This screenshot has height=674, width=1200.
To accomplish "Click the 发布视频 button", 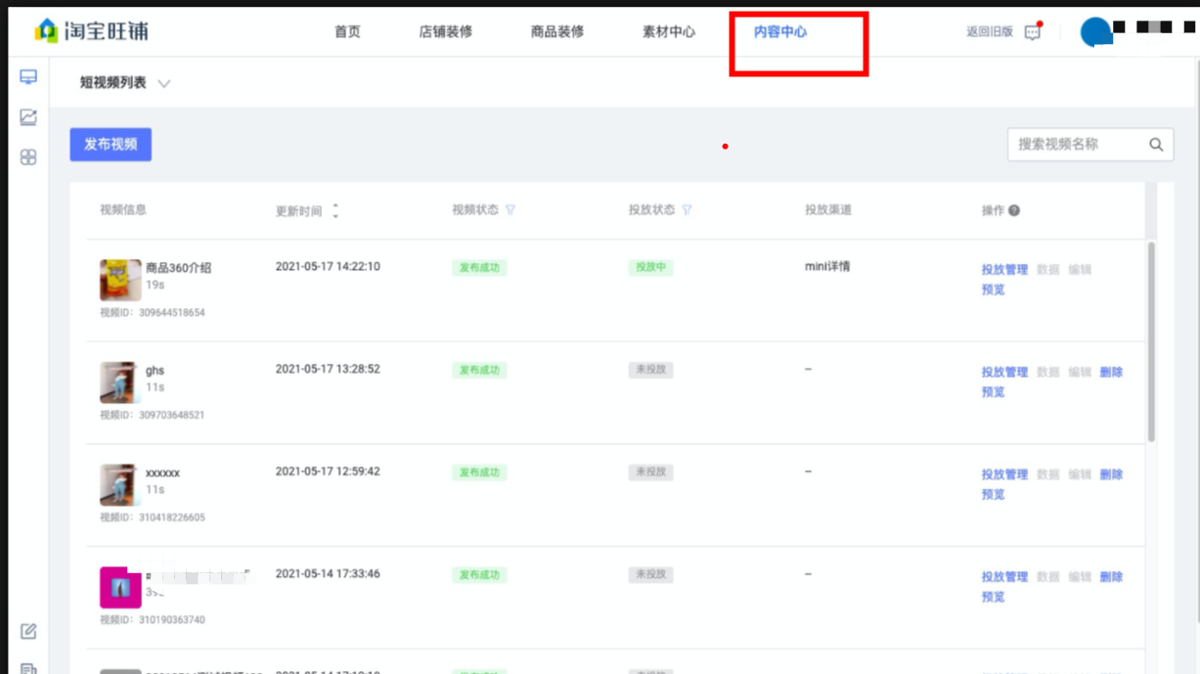I will pos(111,145).
